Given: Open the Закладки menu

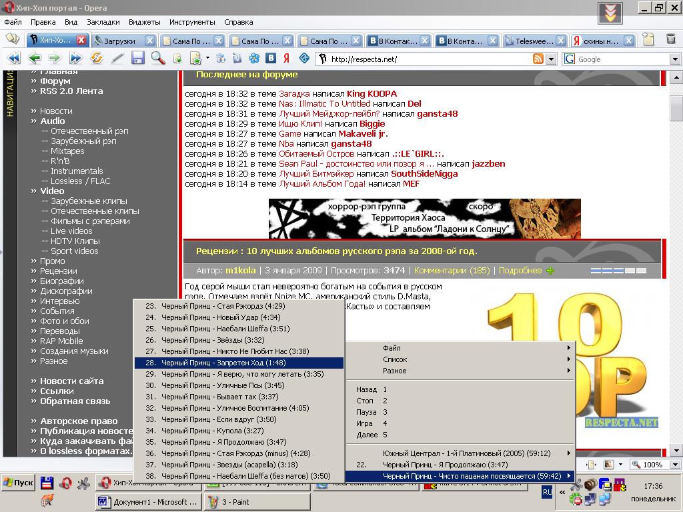Looking at the screenshot, I should coord(103,22).
